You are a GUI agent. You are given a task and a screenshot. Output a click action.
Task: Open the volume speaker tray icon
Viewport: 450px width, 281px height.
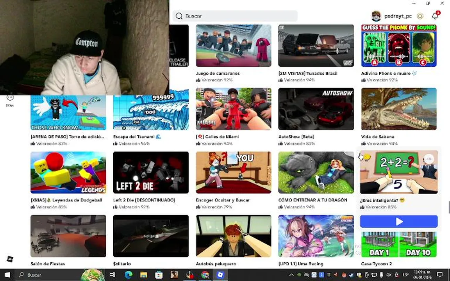click(389, 275)
